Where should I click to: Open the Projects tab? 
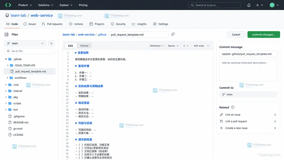[x=97, y=24]
